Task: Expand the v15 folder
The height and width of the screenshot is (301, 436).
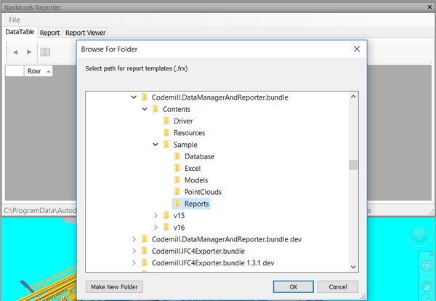Action: tap(156, 215)
